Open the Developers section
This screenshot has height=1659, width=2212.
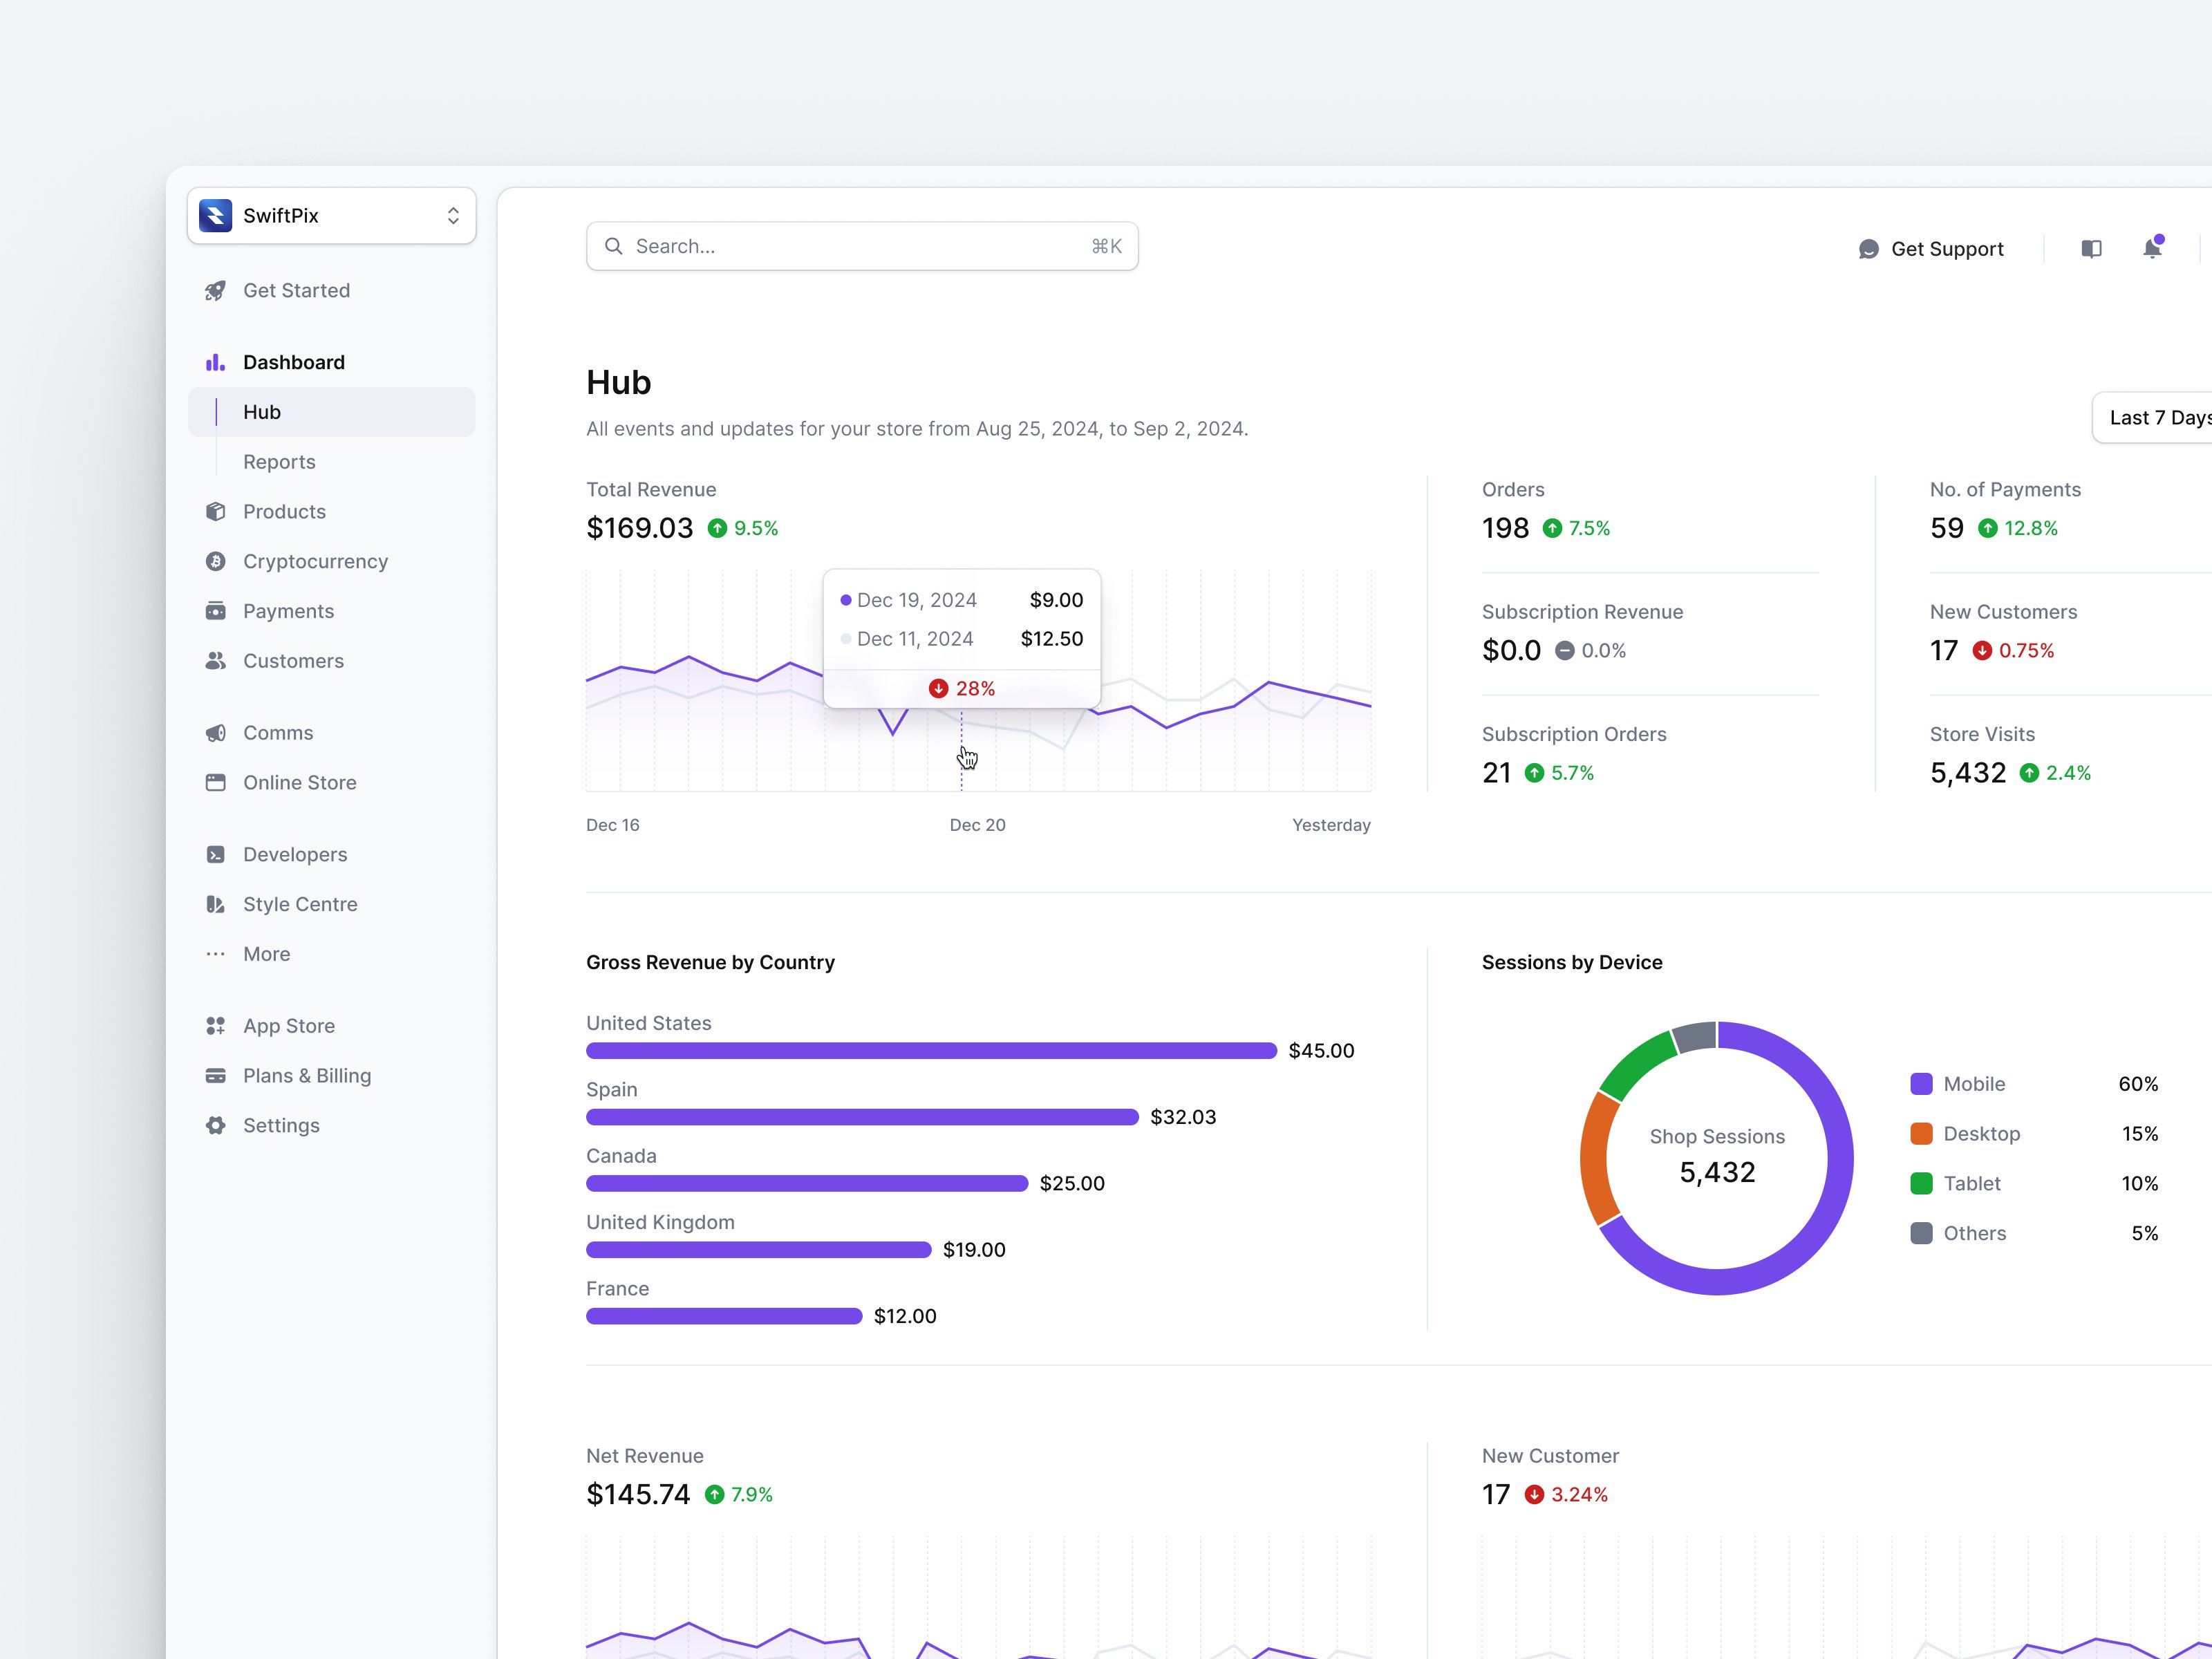pyautogui.click(x=295, y=854)
